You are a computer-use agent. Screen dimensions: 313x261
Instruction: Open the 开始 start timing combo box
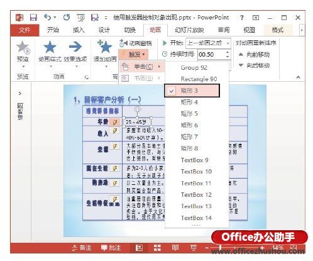(208, 43)
